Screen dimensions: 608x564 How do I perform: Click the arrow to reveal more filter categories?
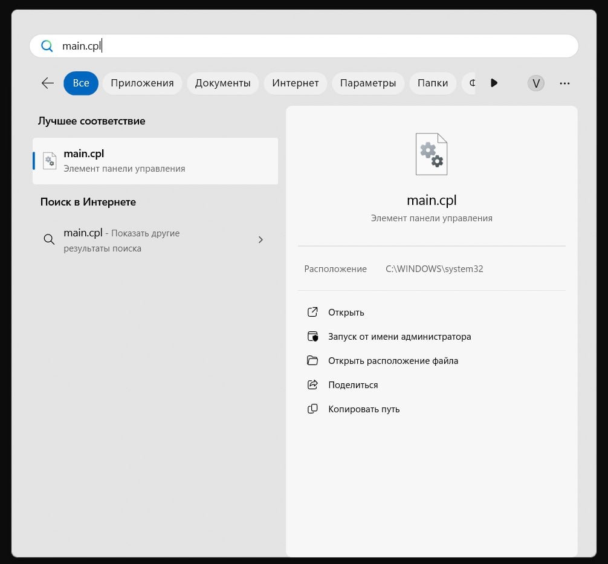tap(494, 83)
